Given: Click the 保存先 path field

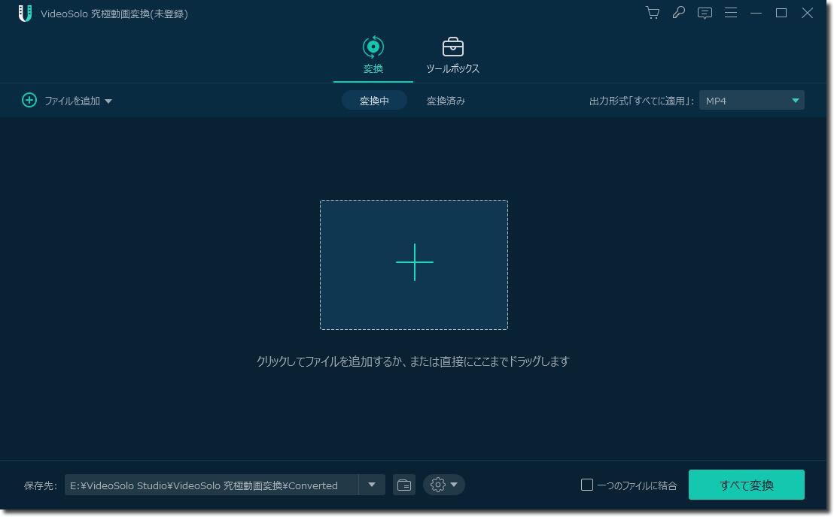Looking at the screenshot, I should (211, 485).
